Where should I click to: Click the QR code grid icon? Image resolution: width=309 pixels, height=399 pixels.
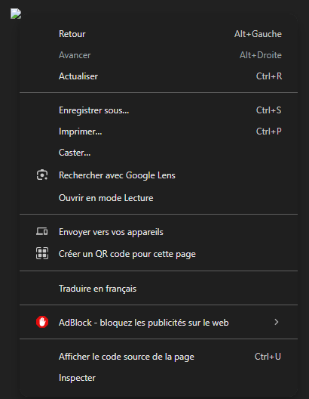(42, 253)
